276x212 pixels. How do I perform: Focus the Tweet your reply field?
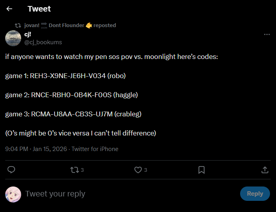point(120,194)
